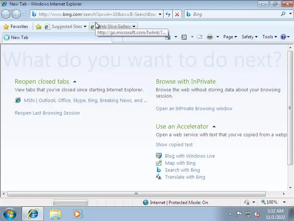
Task: Open the recent pages dropdown arrow
Action: point(25,14)
